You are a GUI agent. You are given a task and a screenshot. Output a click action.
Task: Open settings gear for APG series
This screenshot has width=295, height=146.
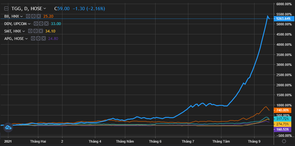click(x=38, y=38)
